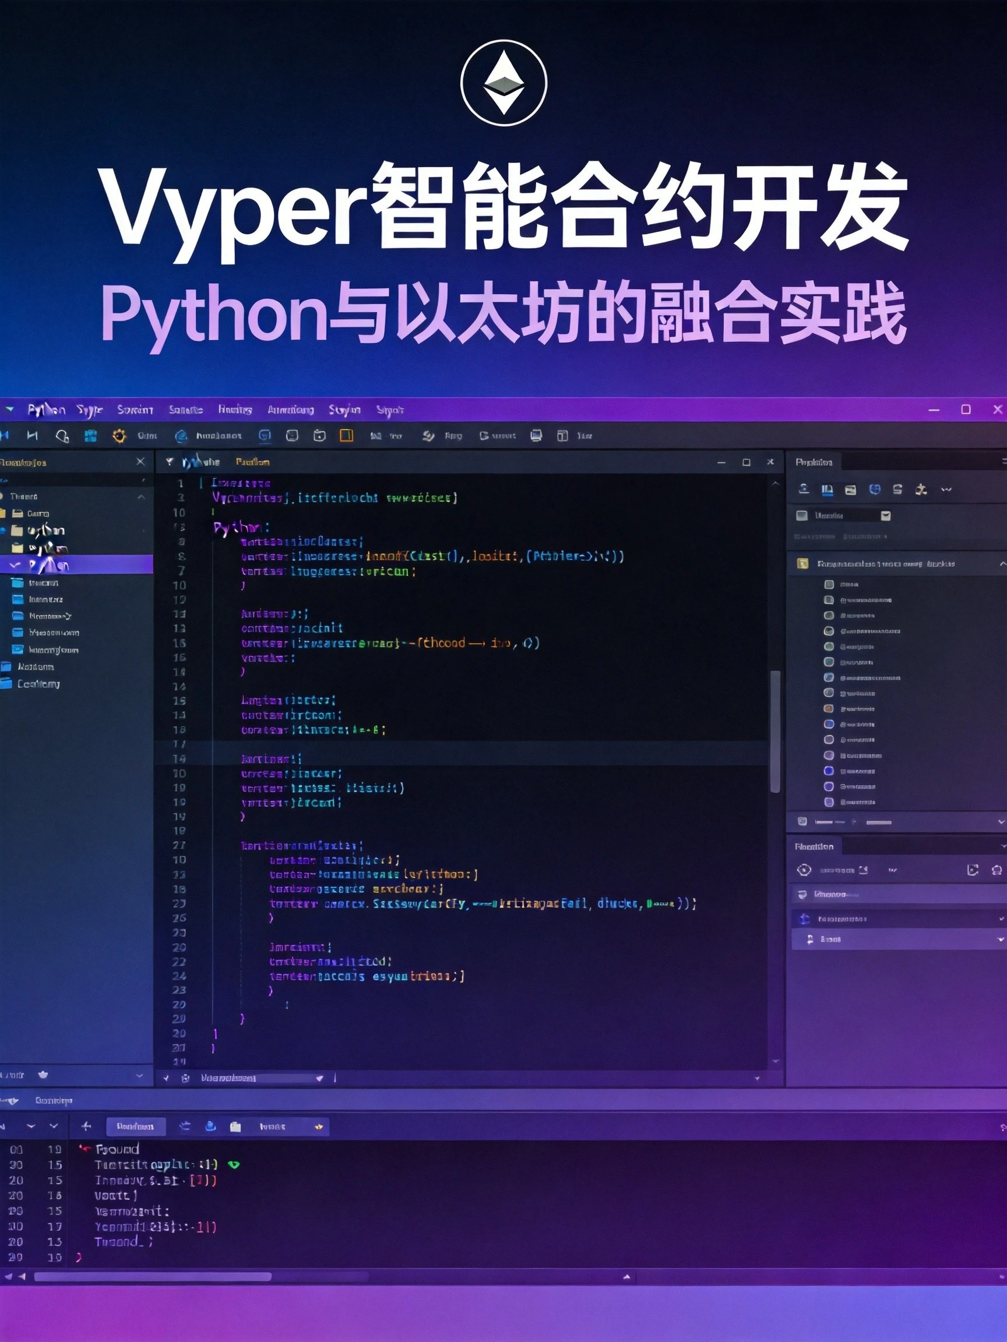Click the yellow figure icon in right panel toolbar
The image size is (1007, 1342).
(921, 489)
